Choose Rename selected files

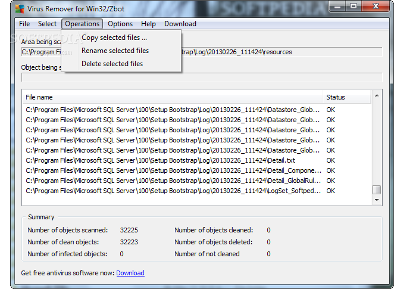click(121, 51)
